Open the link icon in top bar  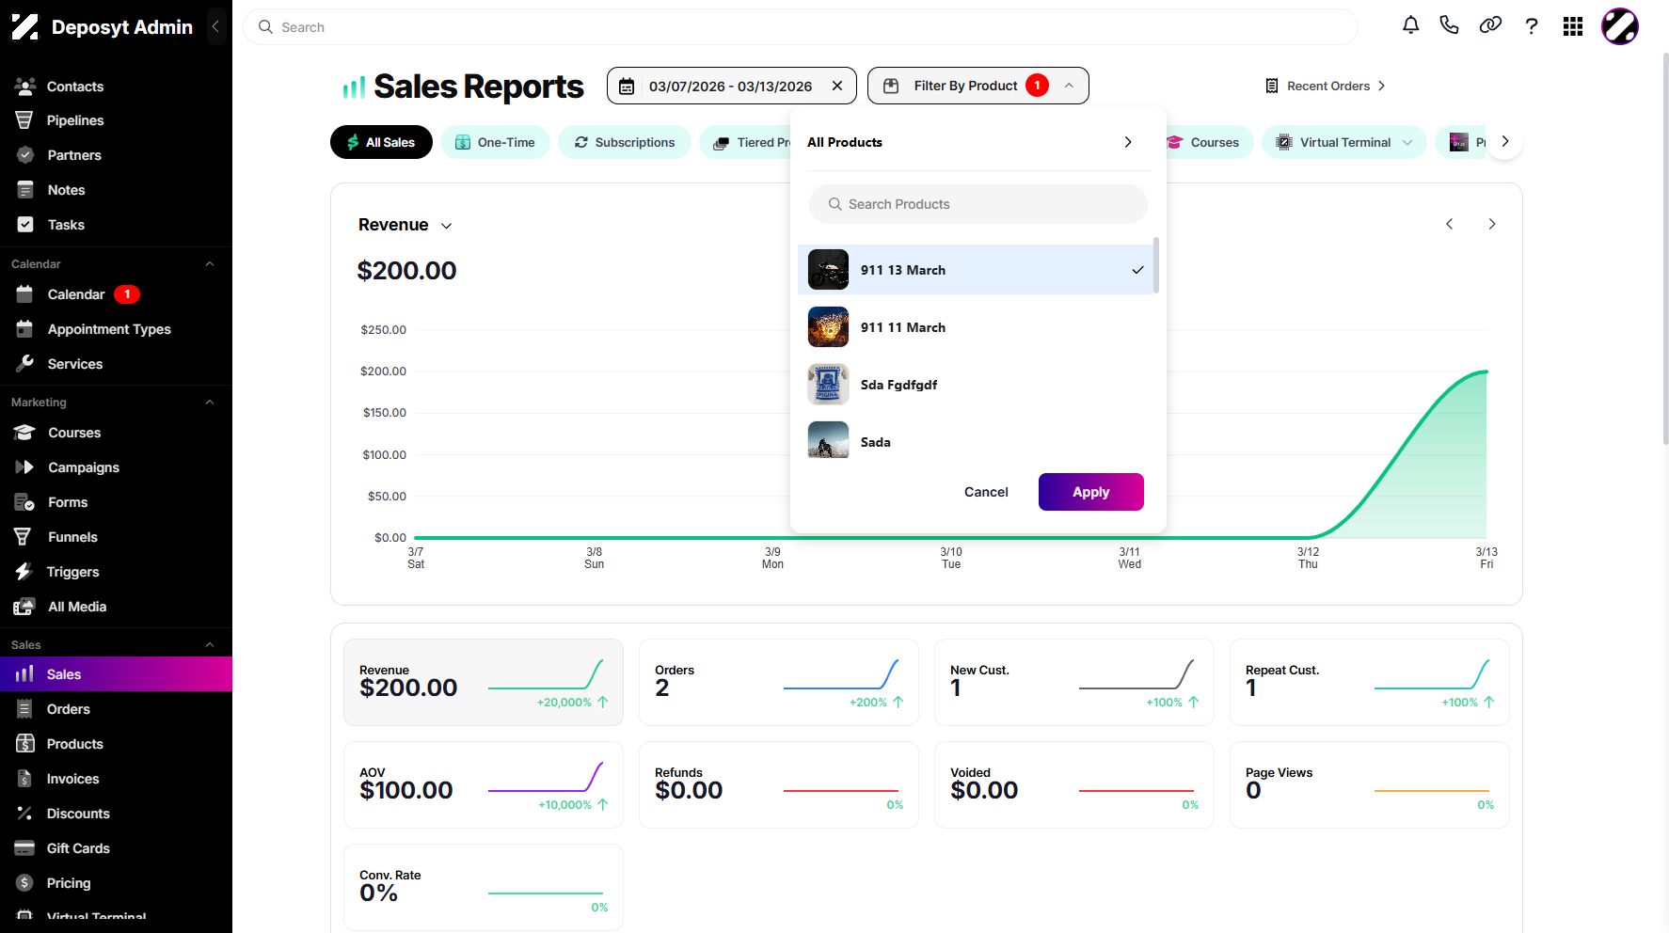(x=1490, y=25)
